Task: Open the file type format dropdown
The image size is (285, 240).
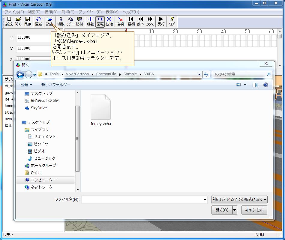Action: (x=239, y=199)
